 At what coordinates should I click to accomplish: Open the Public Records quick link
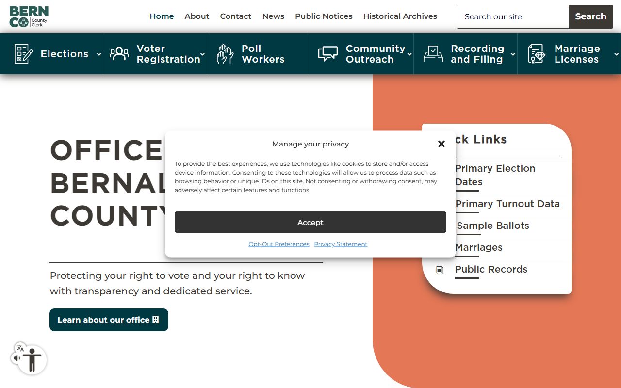click(491, 269)
